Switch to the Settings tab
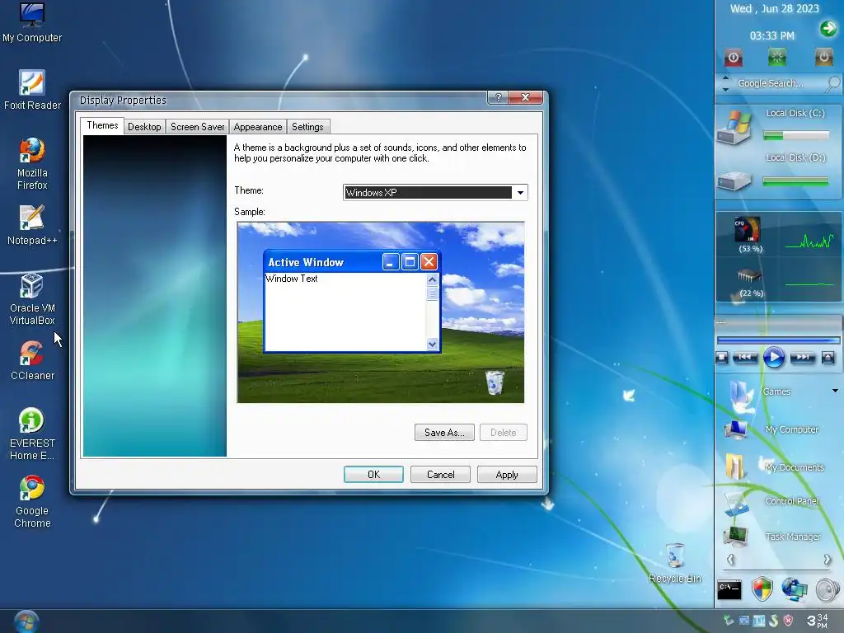The height and width of the screenshot is (633, 844). 307,127
